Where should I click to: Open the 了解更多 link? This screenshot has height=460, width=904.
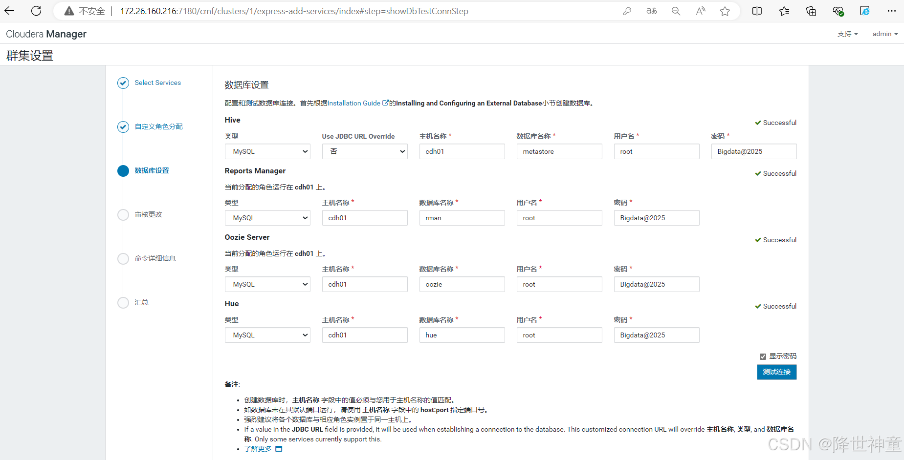(x=258, y=449)
